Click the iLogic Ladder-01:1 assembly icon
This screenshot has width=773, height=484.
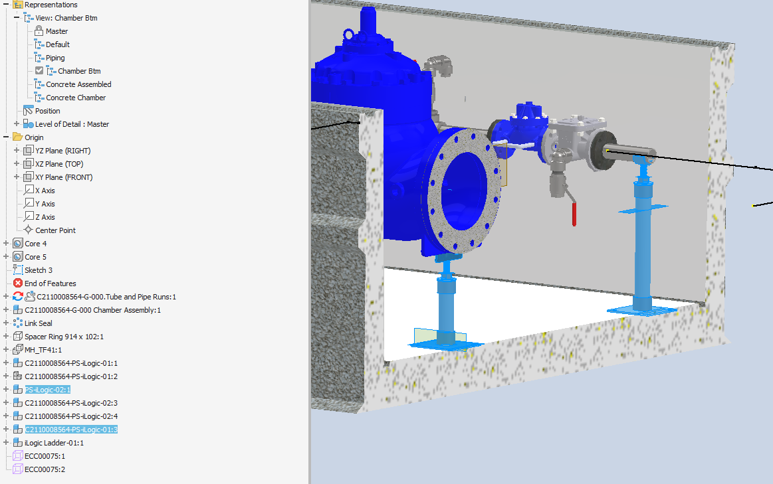19,442
